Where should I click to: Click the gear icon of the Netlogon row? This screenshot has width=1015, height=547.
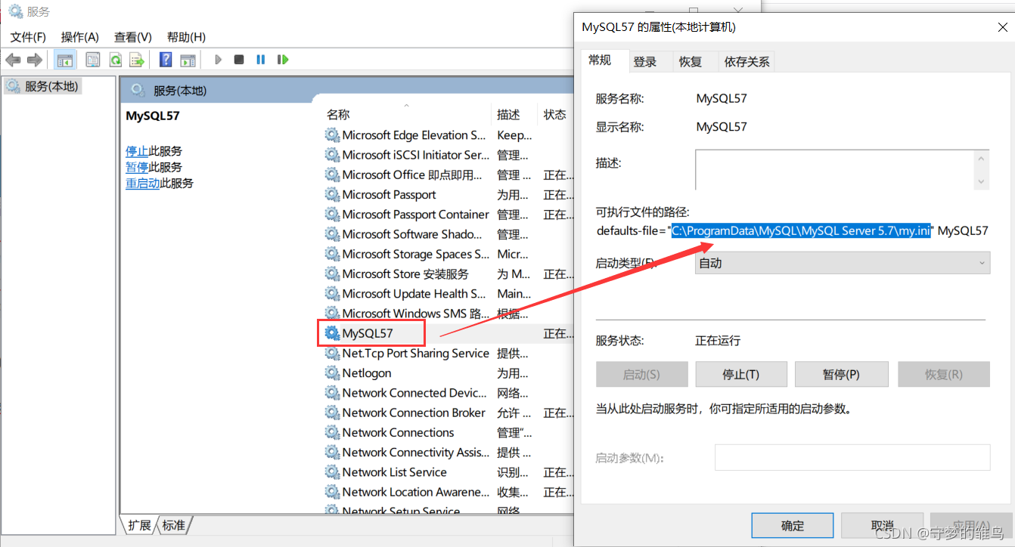[332, 373]
